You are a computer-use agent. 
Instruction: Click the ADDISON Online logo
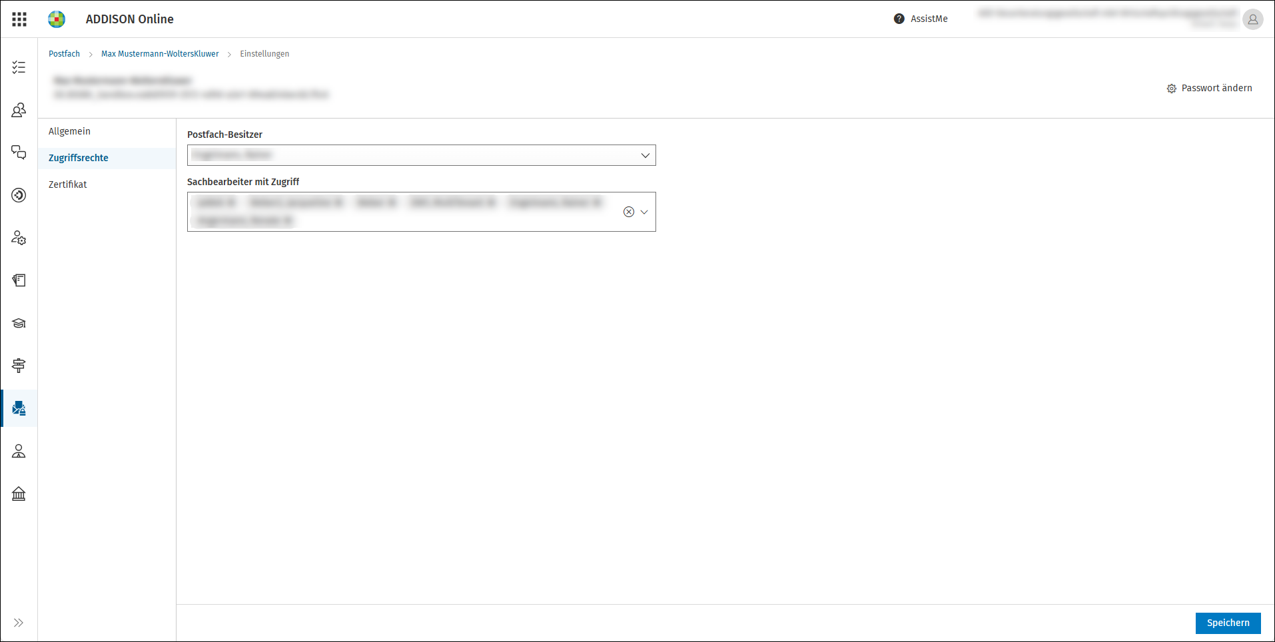[57, 19]
